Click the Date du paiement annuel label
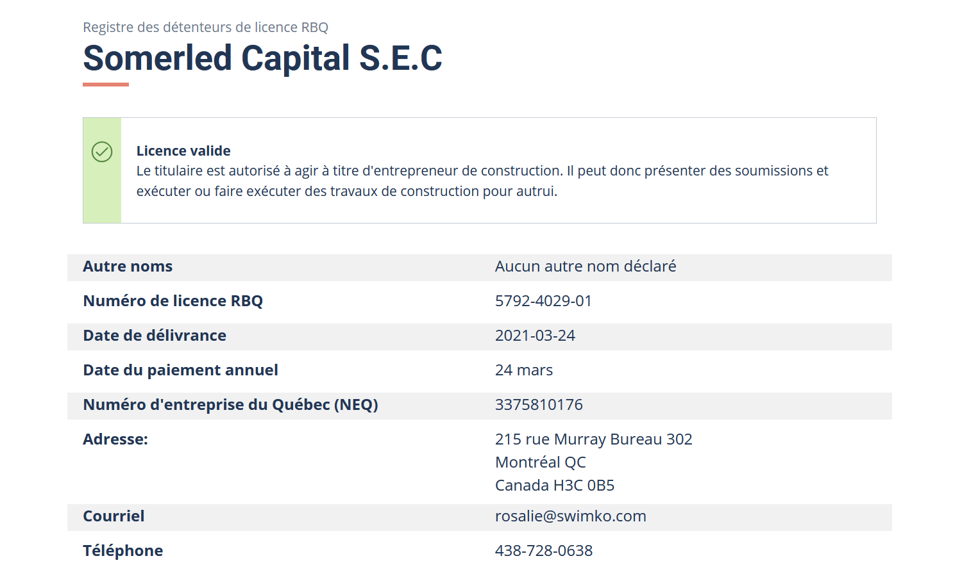Screen dimensions: 962x588 tap(180, 370)
